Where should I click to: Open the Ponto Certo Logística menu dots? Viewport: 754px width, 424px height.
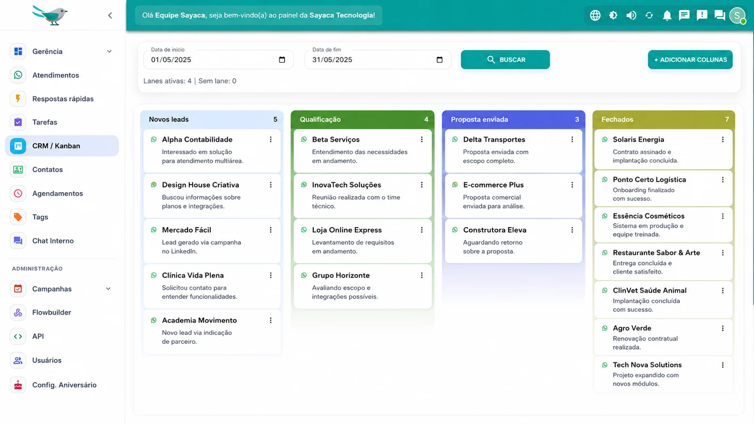tap(722, 179)
